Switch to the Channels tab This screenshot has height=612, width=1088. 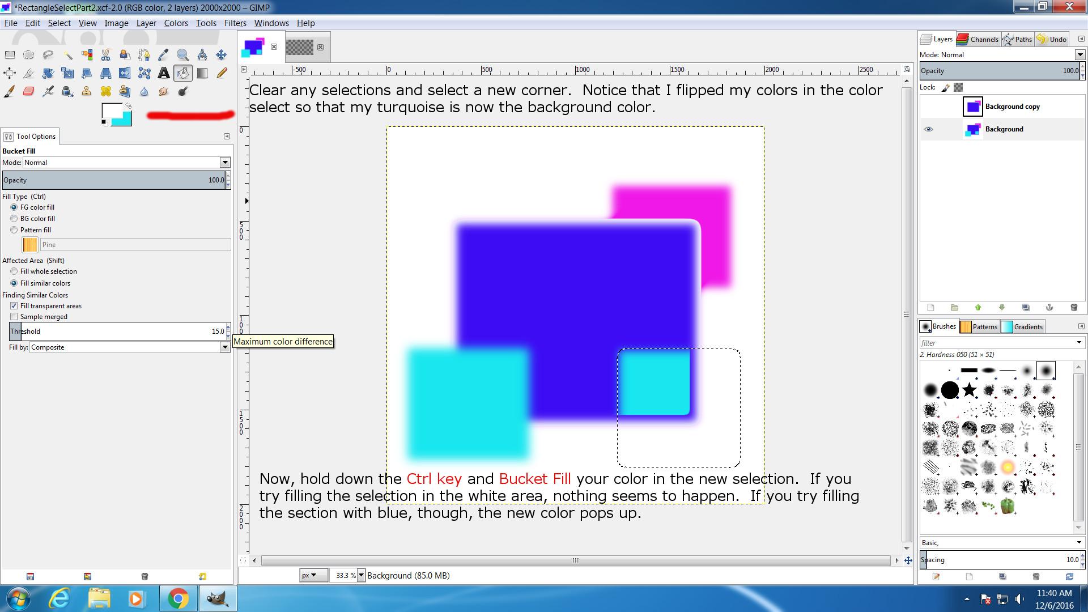[977, 39]
